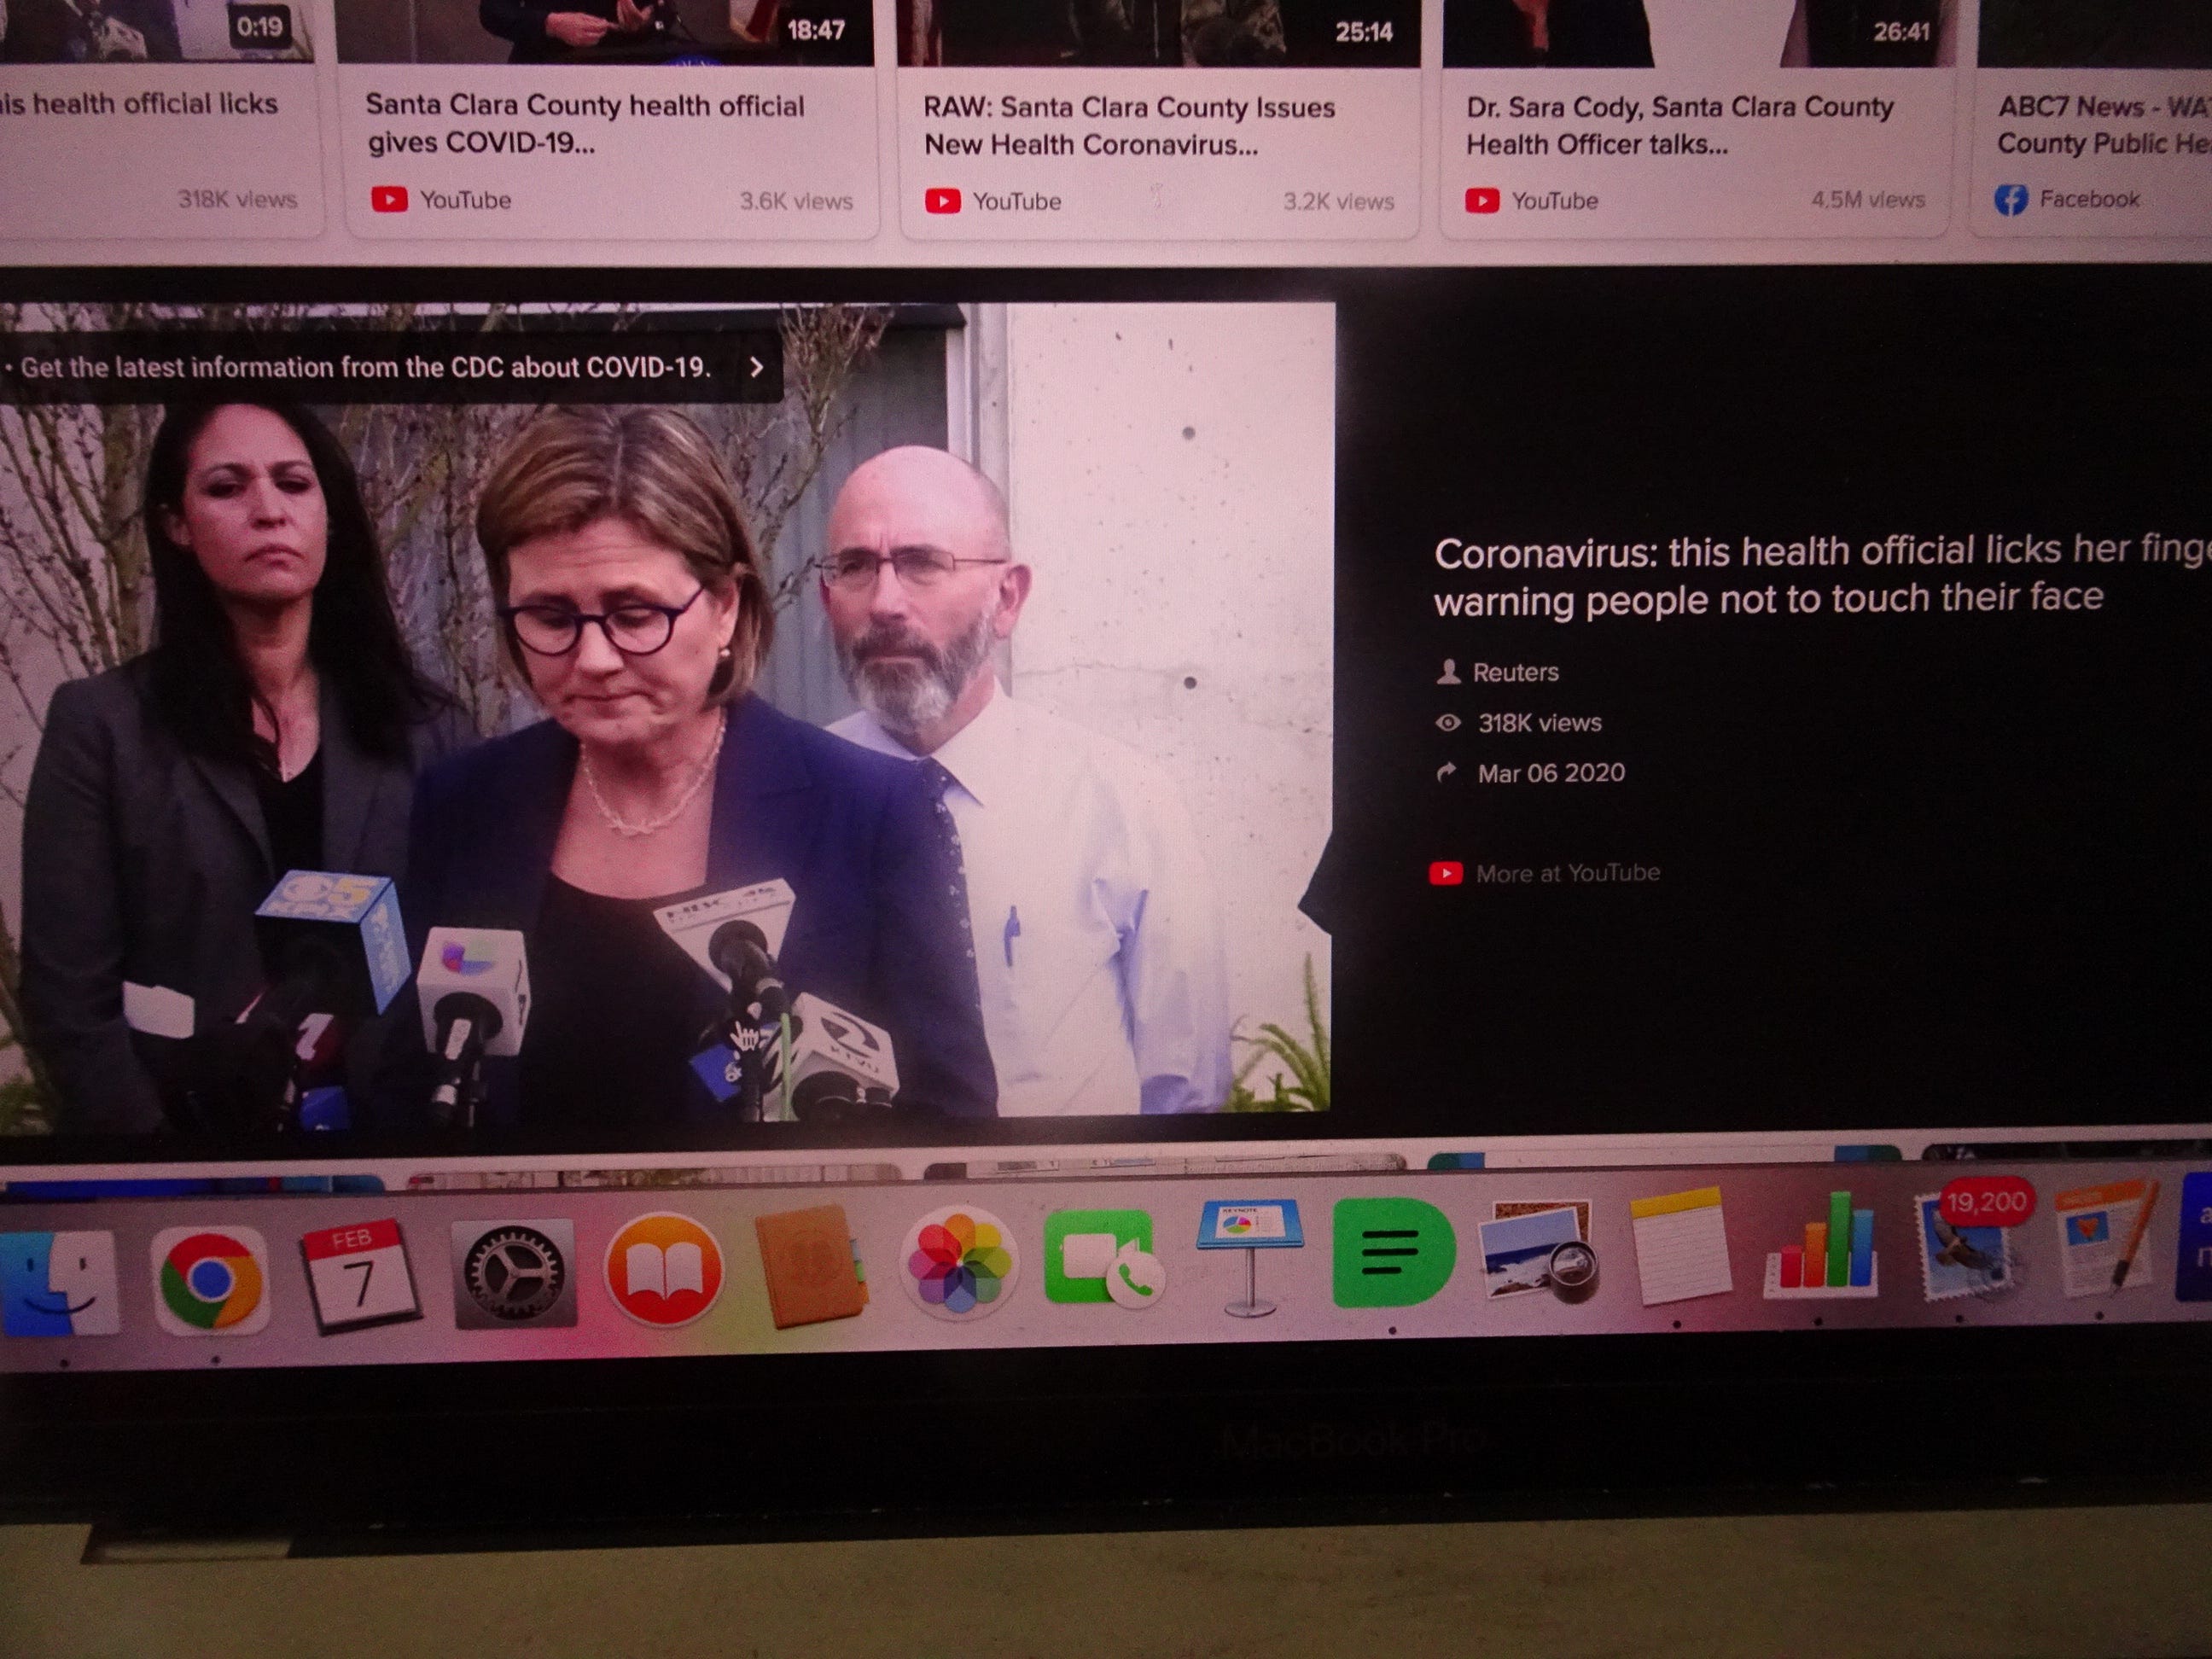This screenshot has width=2212, height=1659.
Task: Open the Preview app in dock
Action: (1538, 1250)
